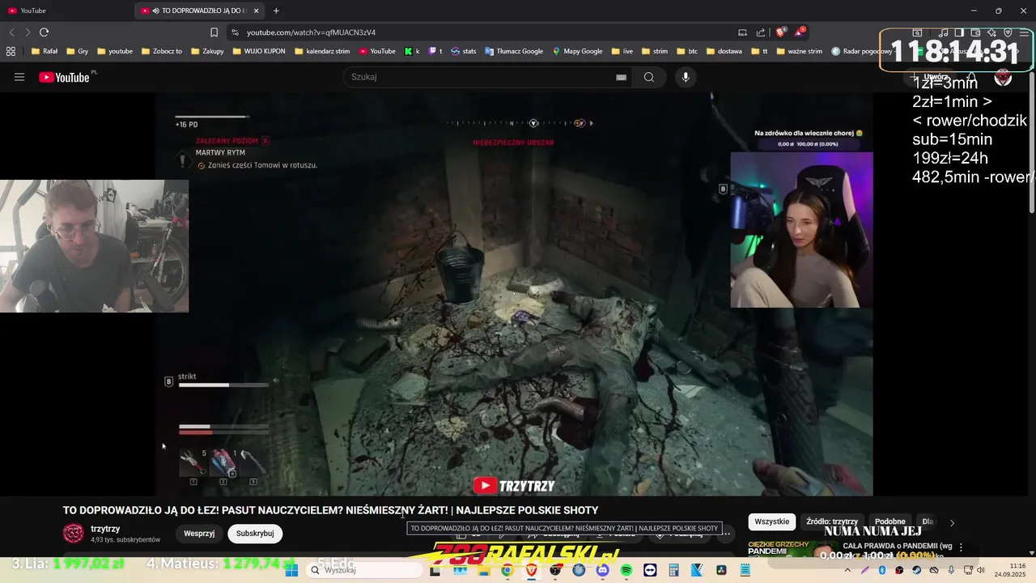Open the trzytrzy channel name link
This screenshot has width=1036, height=583.
[x=105, y=529]
